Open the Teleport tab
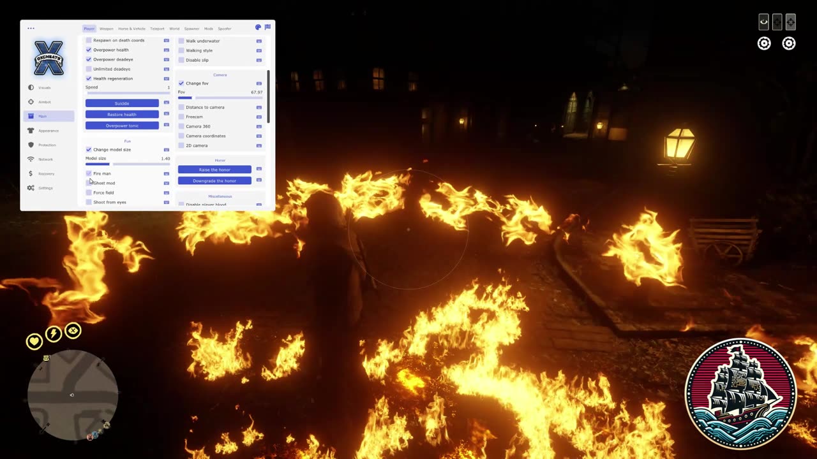Image resolution: width=817 pixels, height=459 pixels. click(x=157, y=29)
